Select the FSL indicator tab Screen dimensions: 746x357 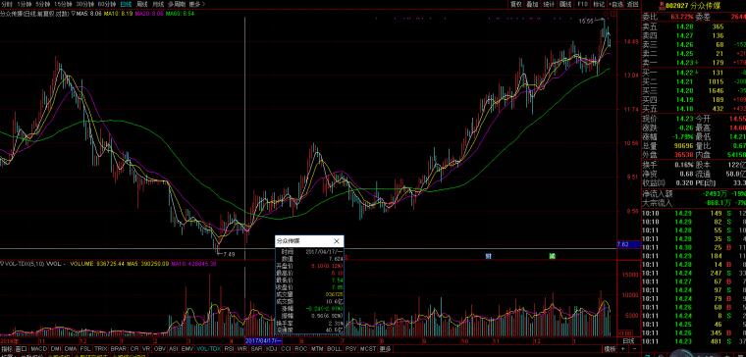pyautogui.click(x=85, y=349)
